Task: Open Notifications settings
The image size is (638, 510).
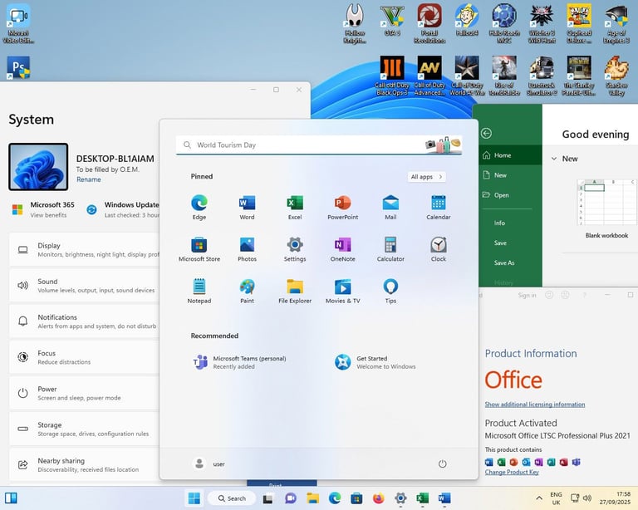Action: coord(84,321)
